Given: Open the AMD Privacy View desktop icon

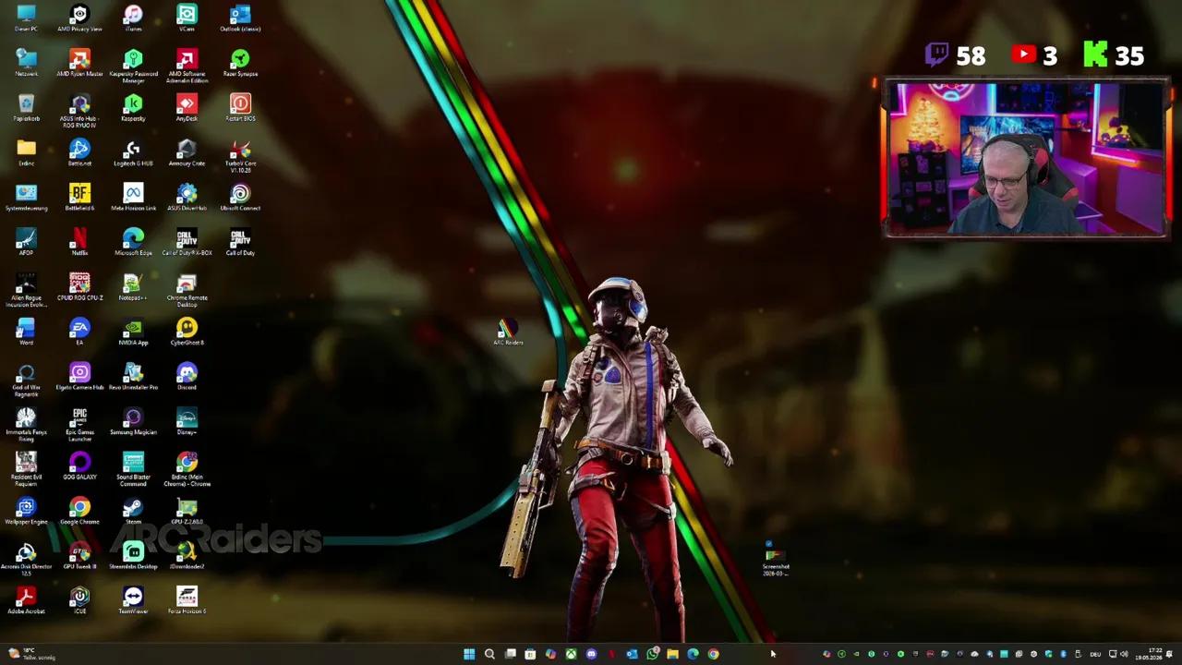Looking at the screenshot, I should (x=79, y=18).
